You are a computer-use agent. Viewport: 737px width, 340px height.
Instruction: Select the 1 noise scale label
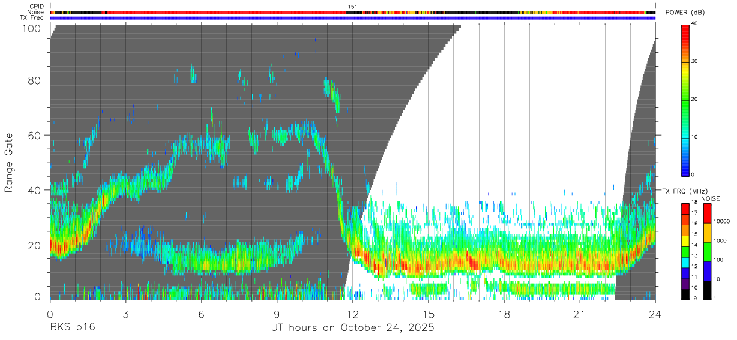pos(715,299)
